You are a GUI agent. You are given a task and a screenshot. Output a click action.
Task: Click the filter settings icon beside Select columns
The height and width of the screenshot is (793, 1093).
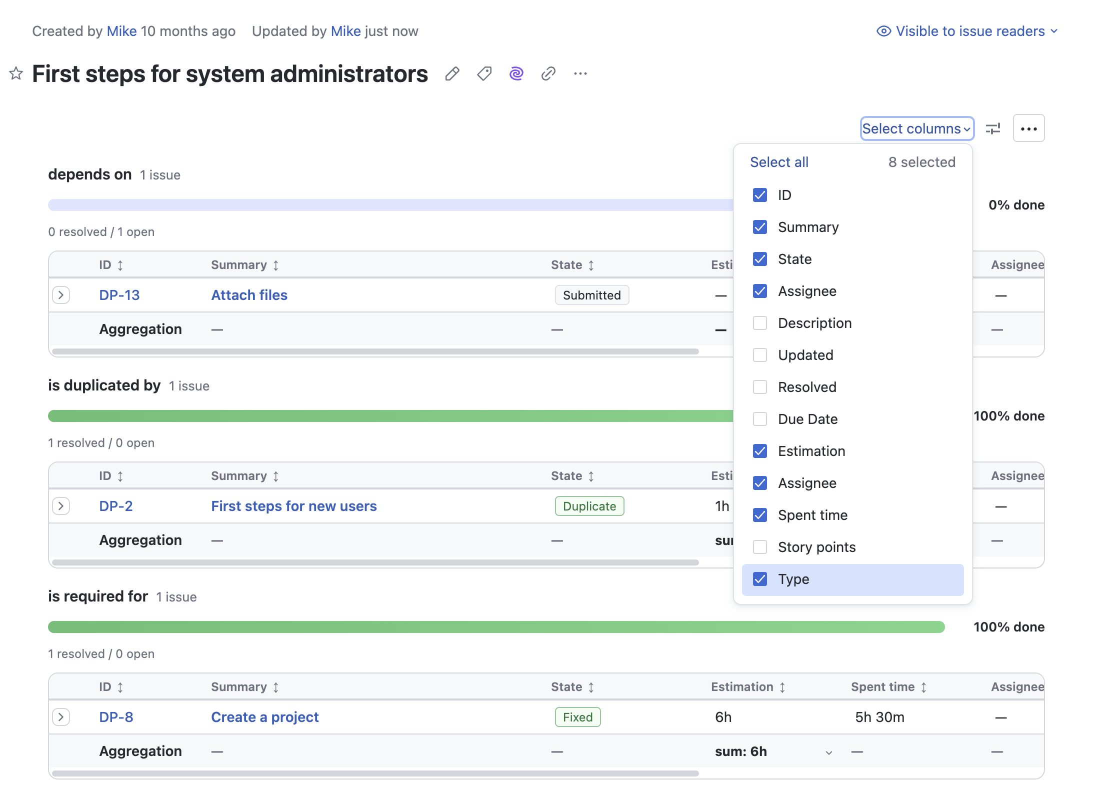(x=992, y=128)
